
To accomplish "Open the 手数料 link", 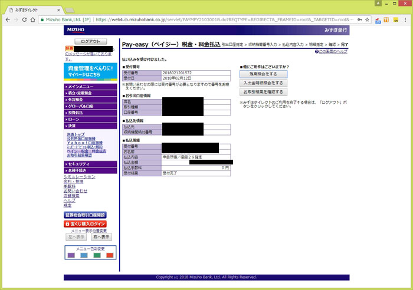I will [69, 186].
